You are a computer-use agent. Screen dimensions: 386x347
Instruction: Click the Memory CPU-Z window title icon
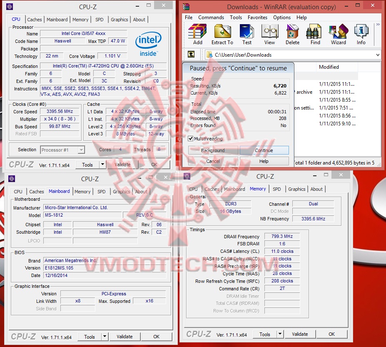point(187,176)
